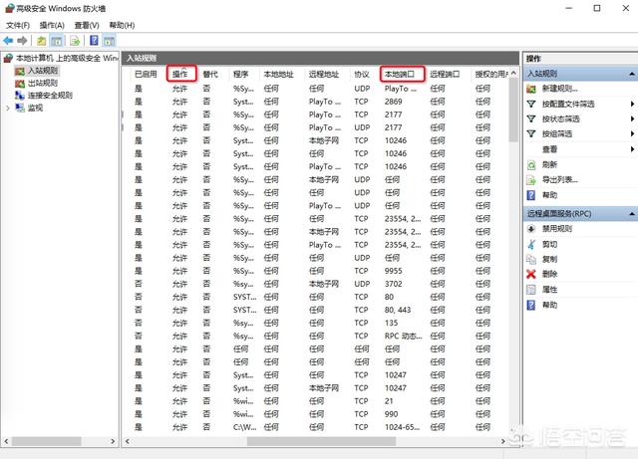Open the 按组筛选 submenu arrow

click(632, 133)
